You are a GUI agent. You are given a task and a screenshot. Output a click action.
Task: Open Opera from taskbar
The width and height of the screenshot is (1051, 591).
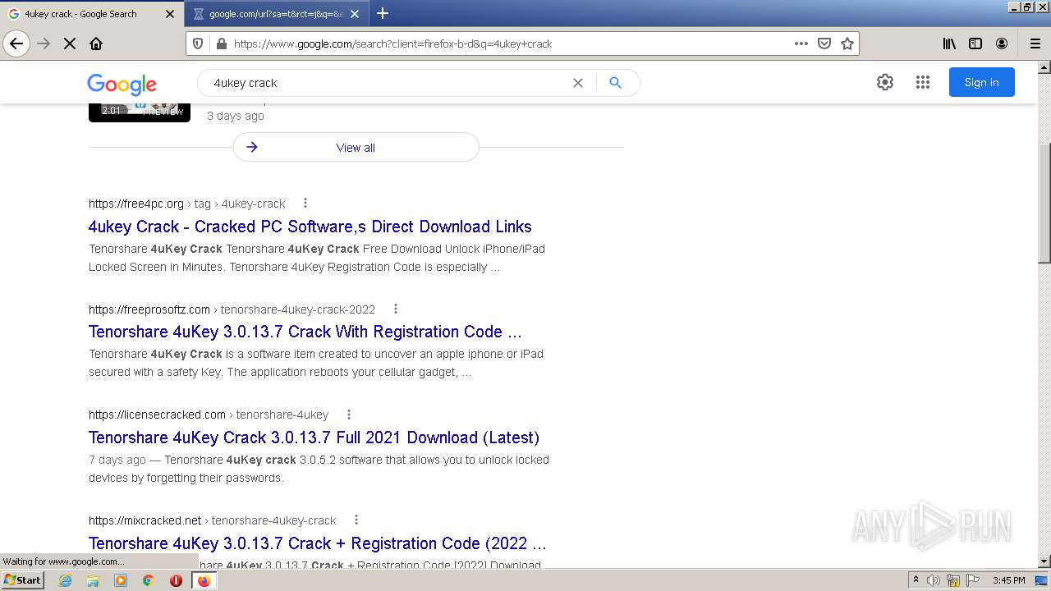(176, 580)
